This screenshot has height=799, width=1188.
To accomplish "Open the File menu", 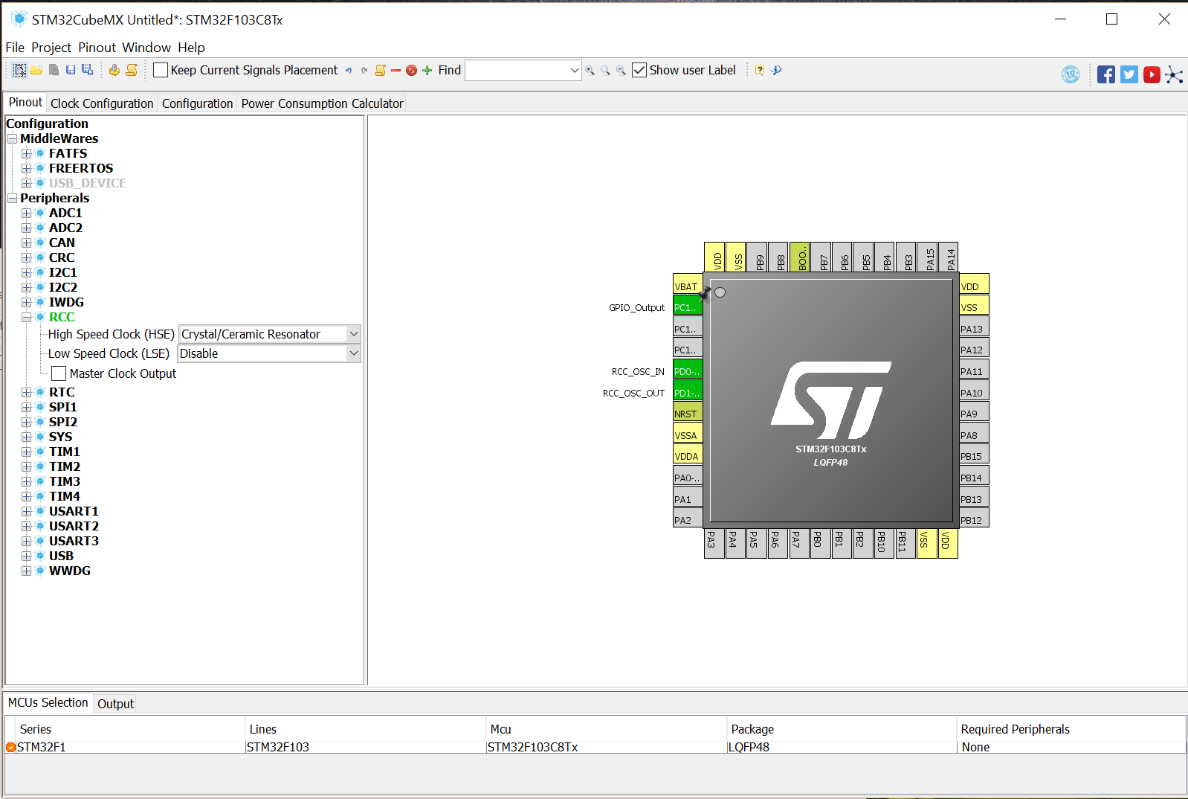I will click(15, 48).
